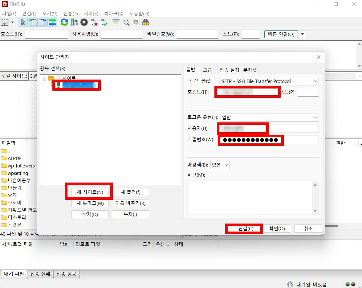Image resolution: width=362 pixels, height=288 pixels.
Task: Switch to the 일반 tab
Action: pos(191,69)
